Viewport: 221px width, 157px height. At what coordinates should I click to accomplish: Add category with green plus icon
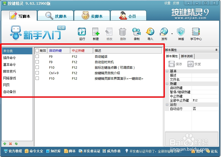(x=5, y=144)
